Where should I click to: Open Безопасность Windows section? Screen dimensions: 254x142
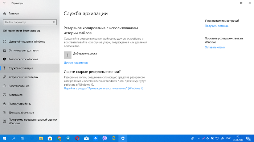(30, 59)
